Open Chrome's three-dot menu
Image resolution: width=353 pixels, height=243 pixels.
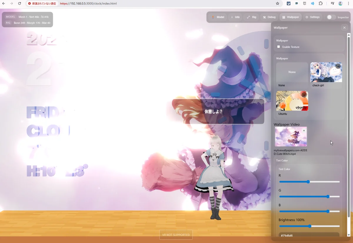point(348,4)
